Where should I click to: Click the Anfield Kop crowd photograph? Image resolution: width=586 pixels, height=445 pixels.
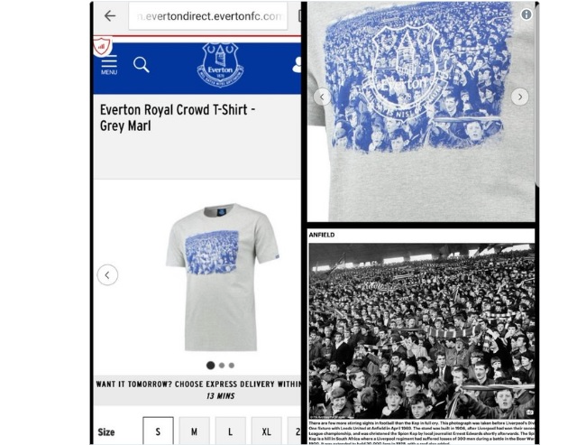point(422,331)
